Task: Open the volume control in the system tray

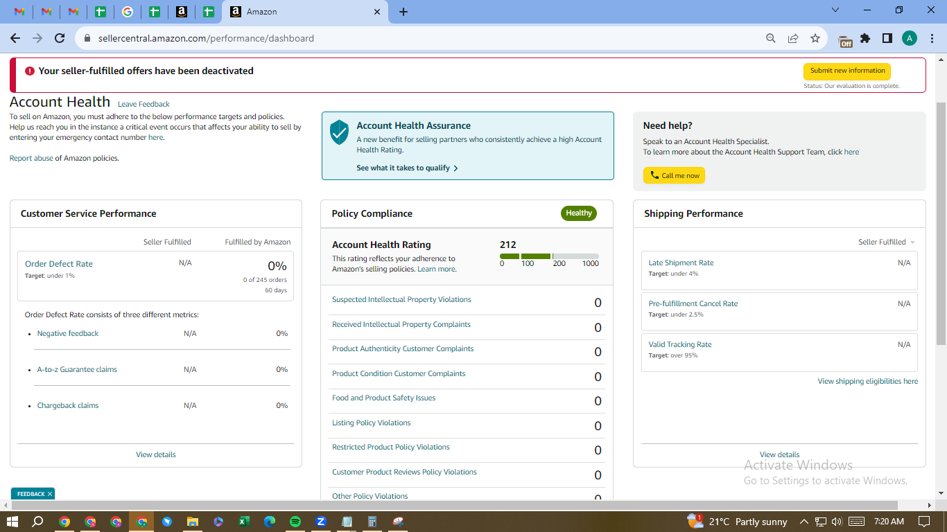Action: coord(837,522)
